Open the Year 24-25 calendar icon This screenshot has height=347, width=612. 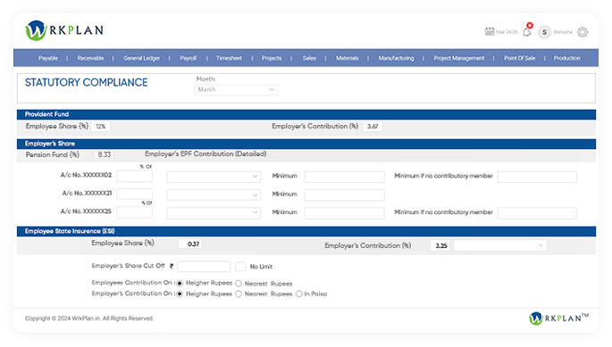490,31
